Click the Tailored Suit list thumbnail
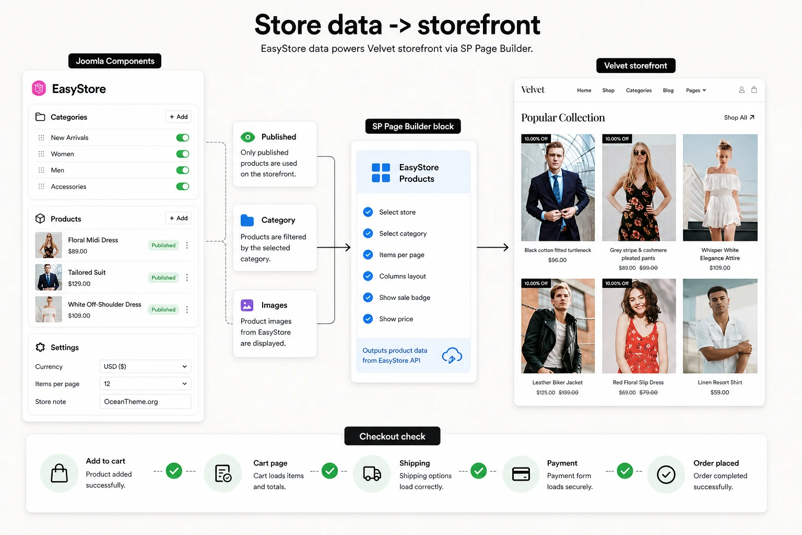 (49, 277)
